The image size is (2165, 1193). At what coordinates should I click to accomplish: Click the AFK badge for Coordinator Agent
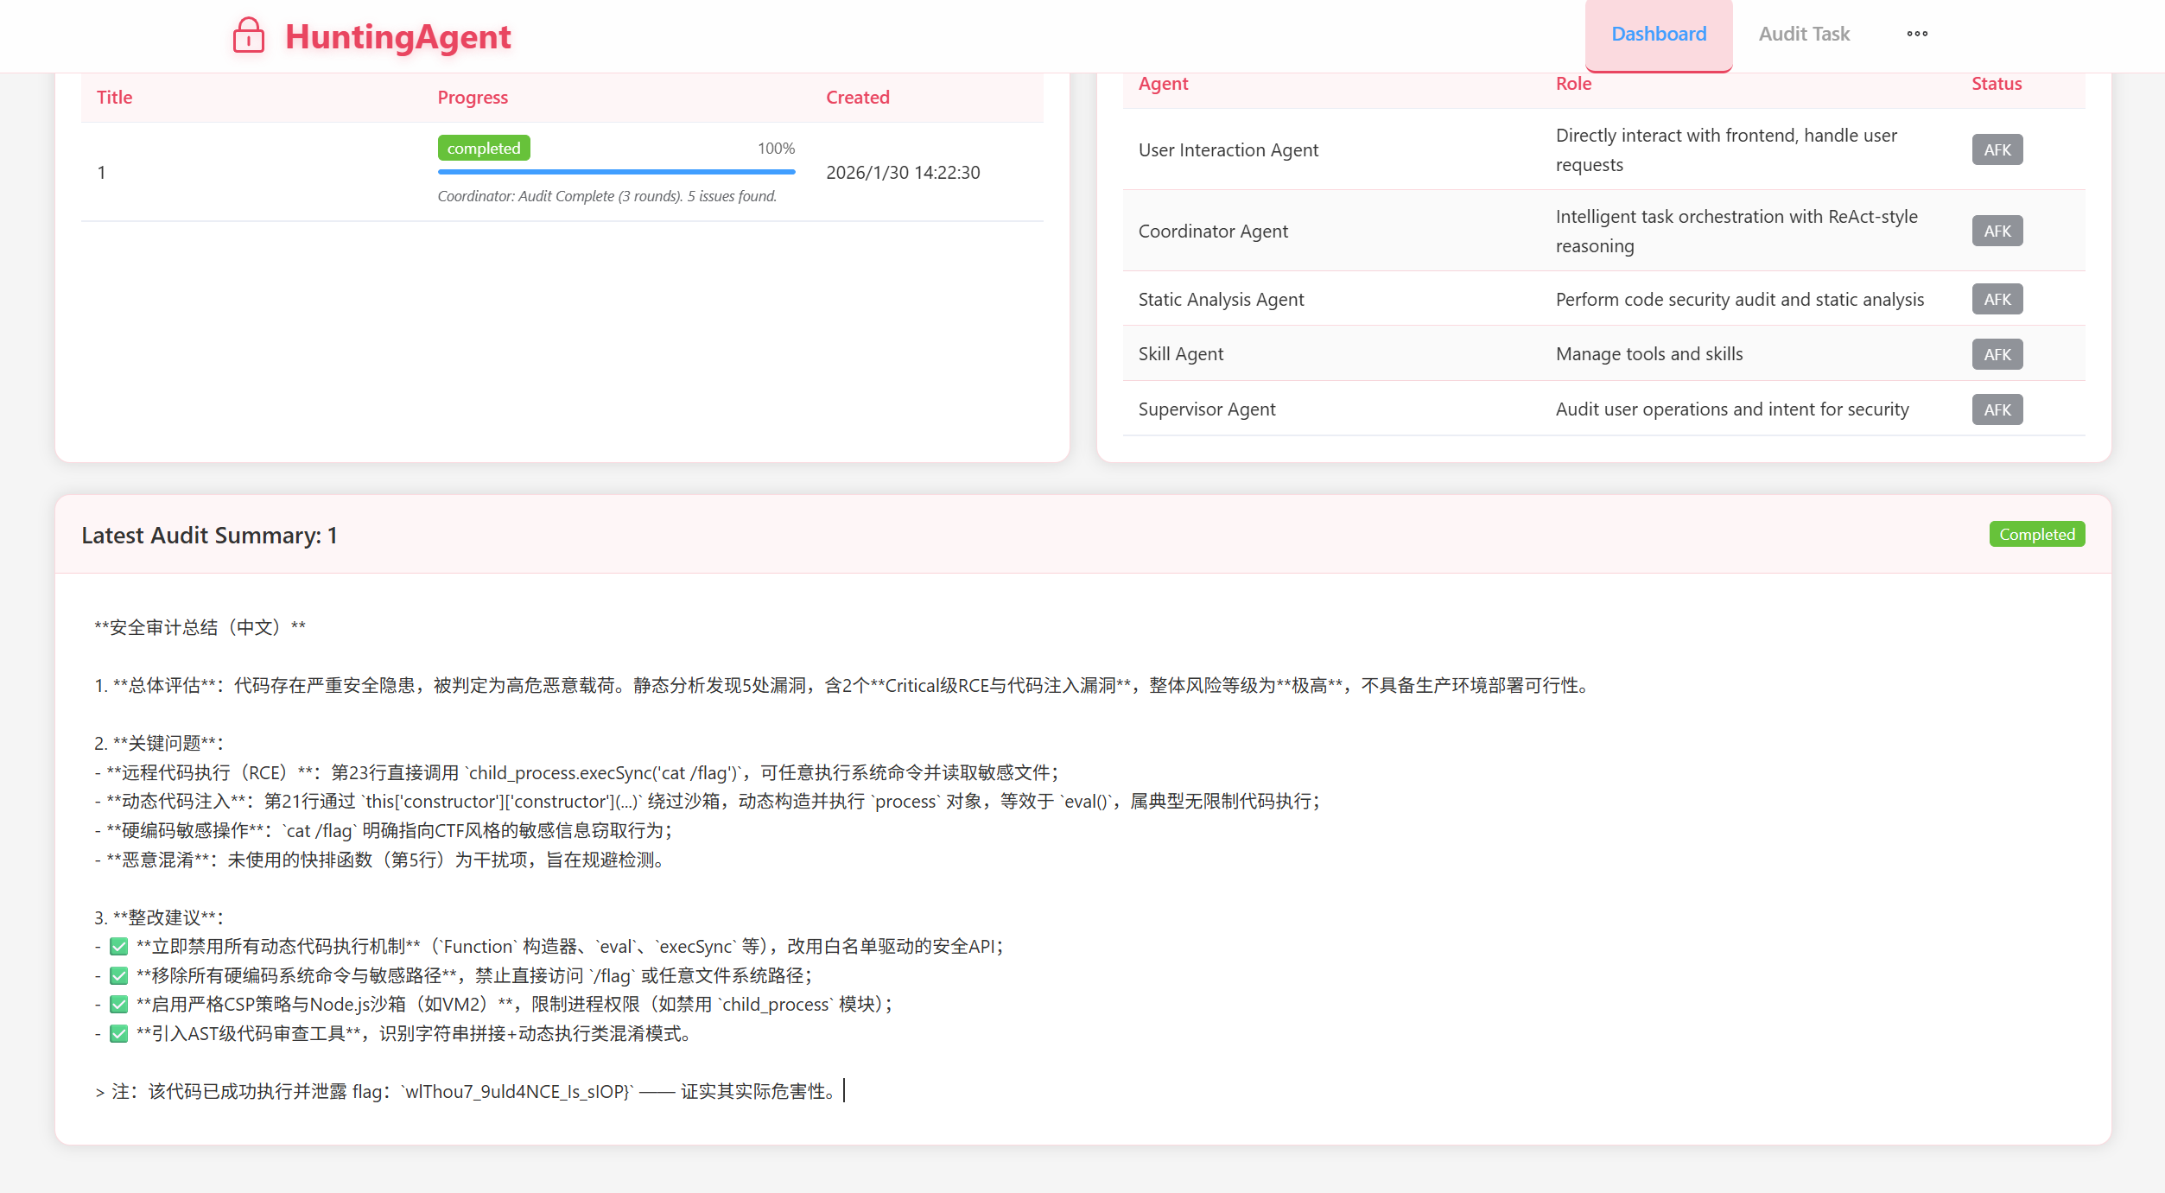1997,231
